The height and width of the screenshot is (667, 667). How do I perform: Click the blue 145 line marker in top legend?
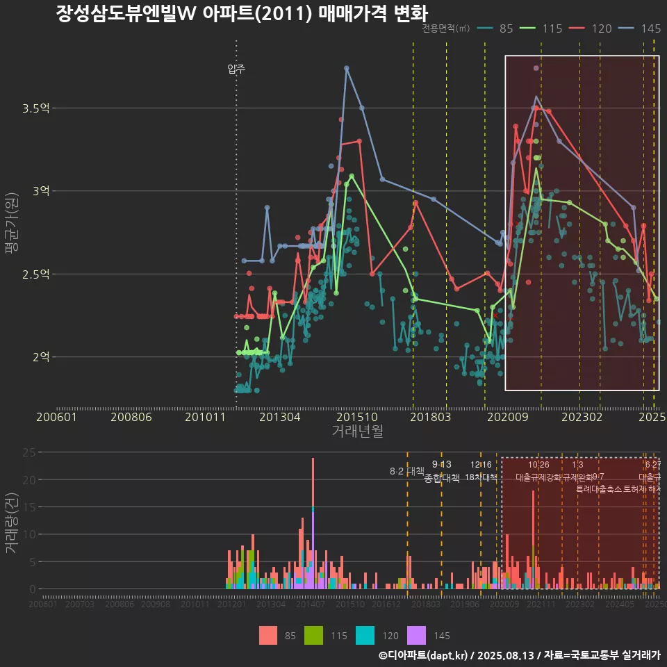(626, 28)
